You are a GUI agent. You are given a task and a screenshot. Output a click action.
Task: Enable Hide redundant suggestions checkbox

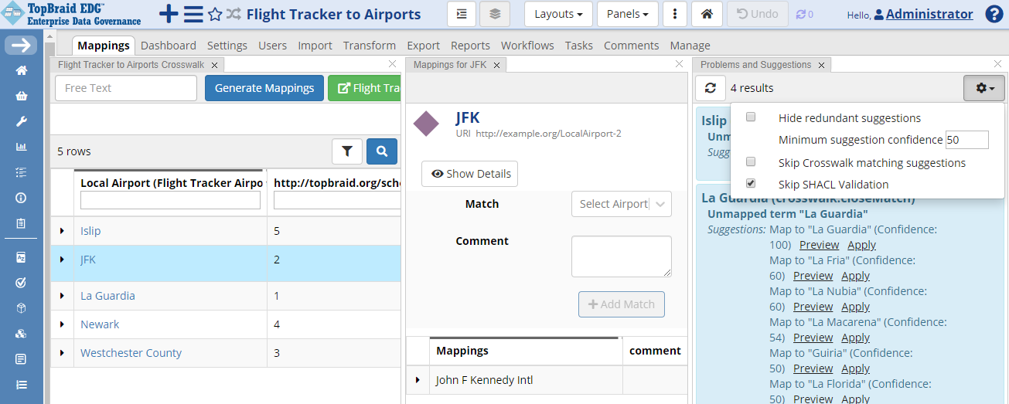coord(750,117)
